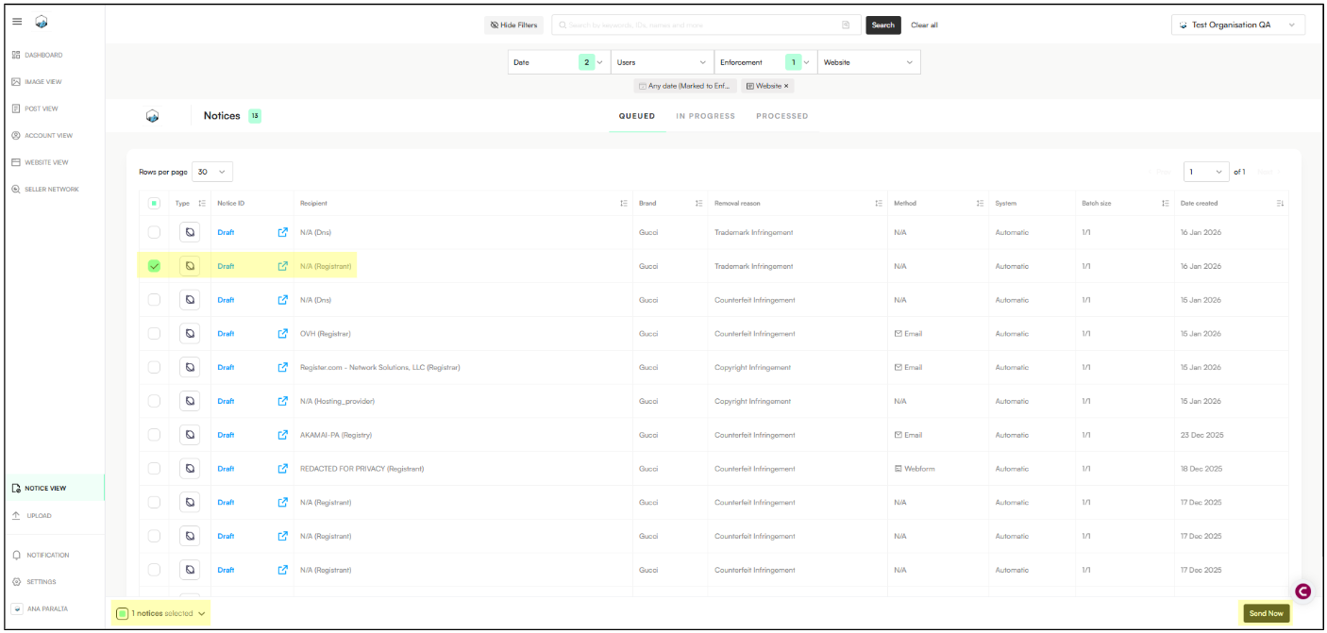Check the N/A (Hosting_provider) row checkbox

tap(154, 401)
